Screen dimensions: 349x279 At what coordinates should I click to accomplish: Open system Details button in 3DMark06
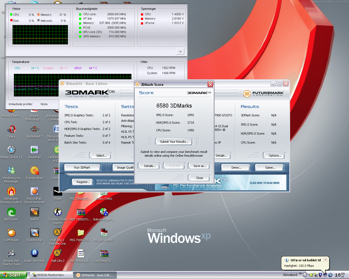click(222, 156)
